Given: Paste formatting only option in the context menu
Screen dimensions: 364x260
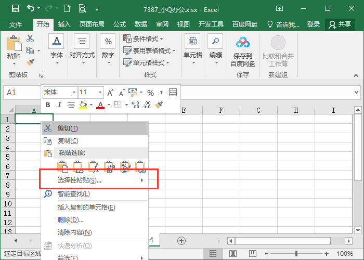Looking at the screenshot, I should (125, 167).
